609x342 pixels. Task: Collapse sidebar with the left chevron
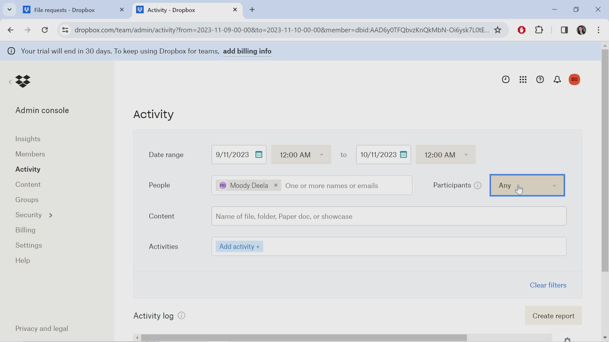[x=10, y=82]
